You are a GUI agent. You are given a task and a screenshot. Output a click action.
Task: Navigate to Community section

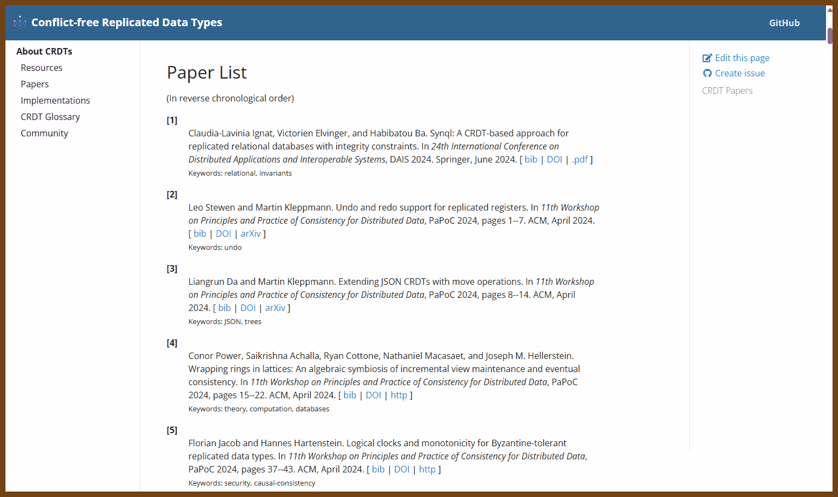(44, 133)
